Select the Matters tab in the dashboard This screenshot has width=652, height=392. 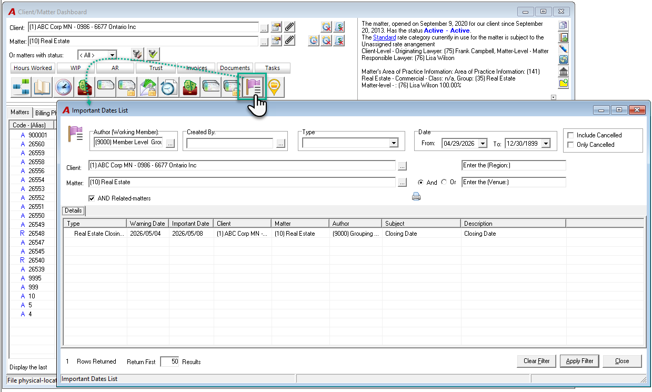pyautogui.click(x=20, y=112)
